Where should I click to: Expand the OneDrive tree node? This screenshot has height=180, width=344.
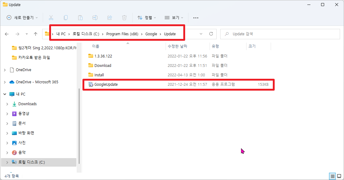tap(5, 70)
